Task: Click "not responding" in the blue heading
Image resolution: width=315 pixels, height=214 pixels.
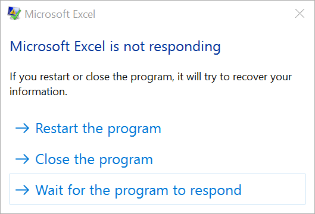Action: (172, 47)
